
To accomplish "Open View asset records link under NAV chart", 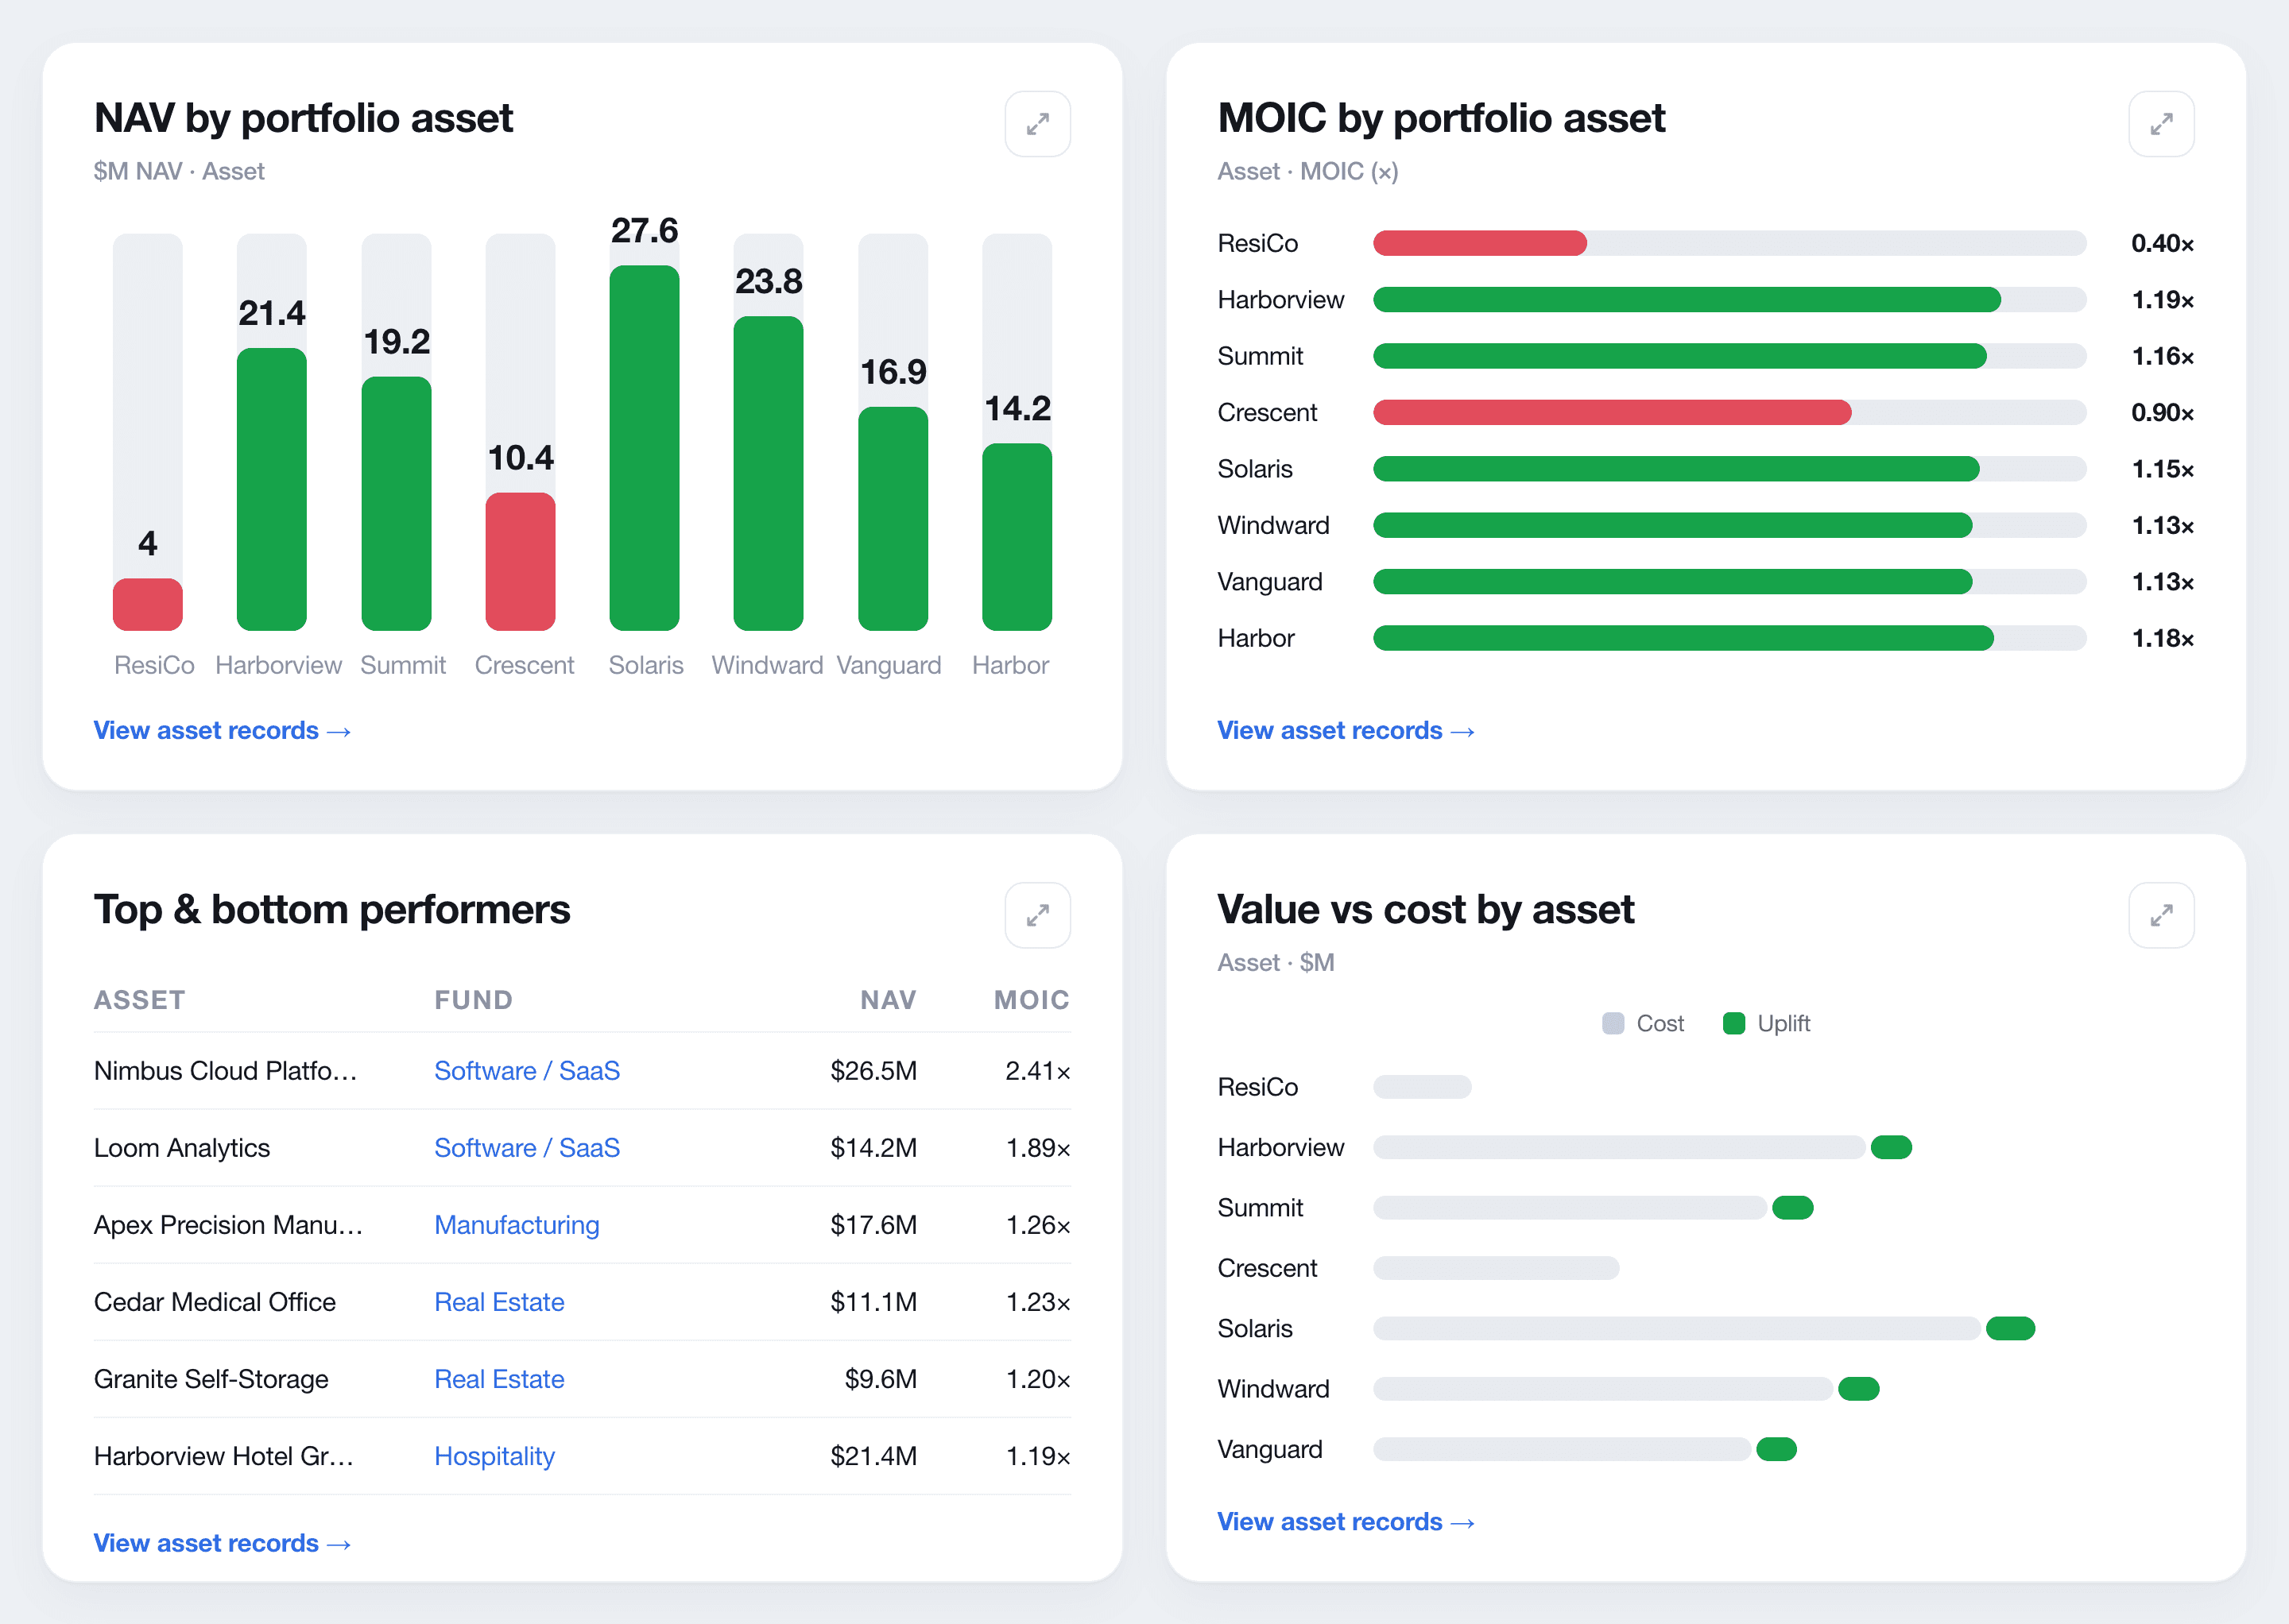I will click(x=222, y=731).
